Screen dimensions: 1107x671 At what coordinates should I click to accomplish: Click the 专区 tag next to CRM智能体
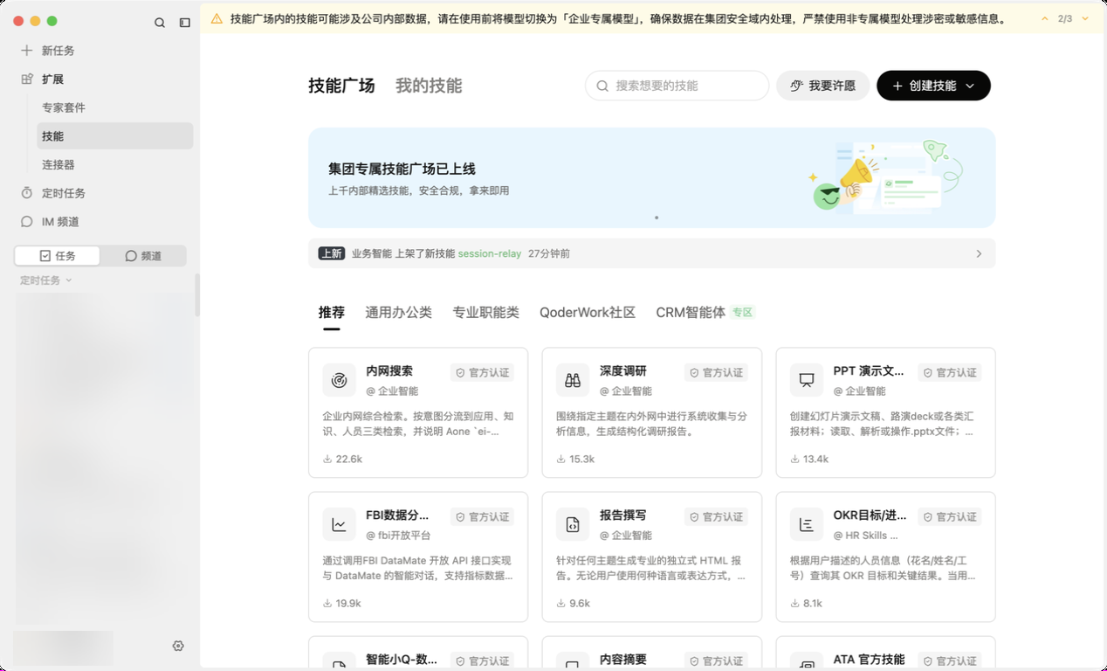click(x=742, y=313)
